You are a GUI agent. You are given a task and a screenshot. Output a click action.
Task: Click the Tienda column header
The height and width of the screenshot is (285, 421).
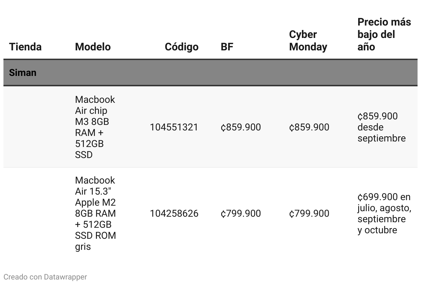tap(25, 47)
